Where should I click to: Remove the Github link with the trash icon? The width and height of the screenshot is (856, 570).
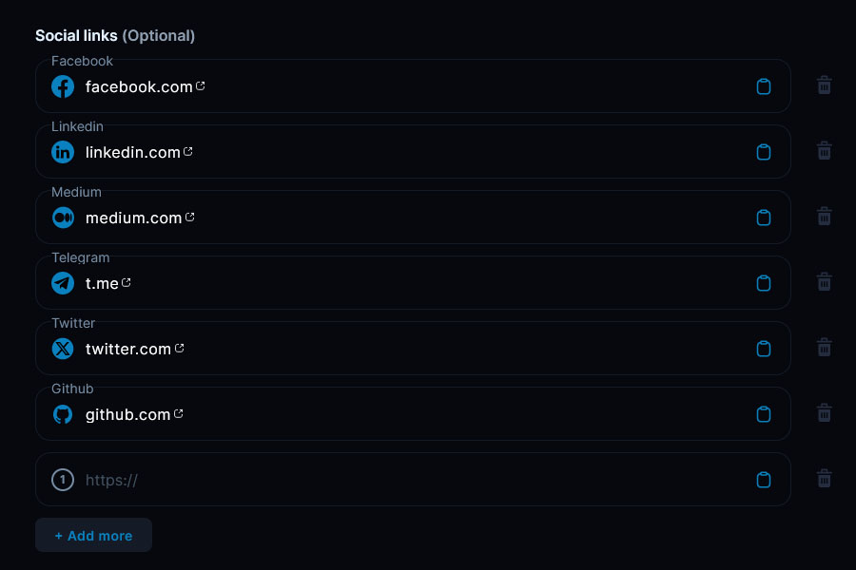pos(825,413)
